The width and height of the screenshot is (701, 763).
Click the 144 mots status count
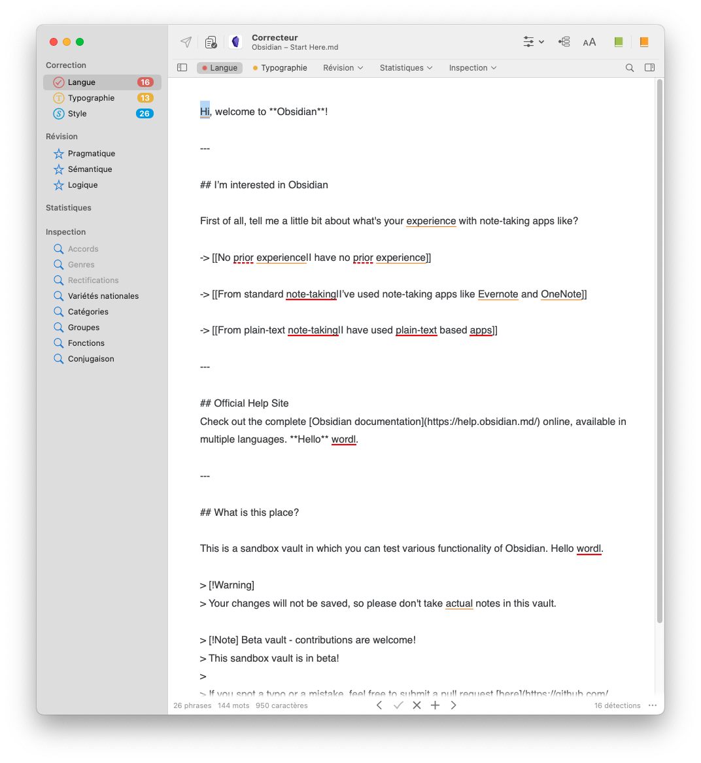tap(233, 705)
